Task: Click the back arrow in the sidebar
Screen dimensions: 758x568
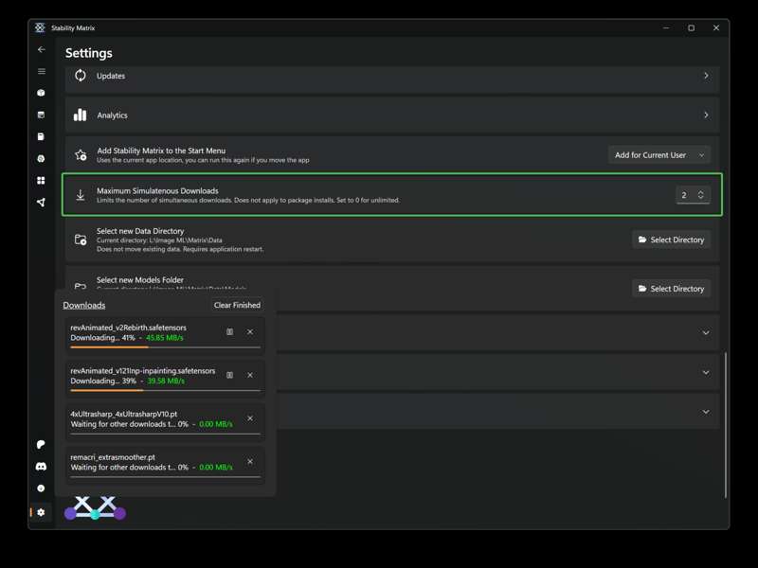Action: (41, 49)
